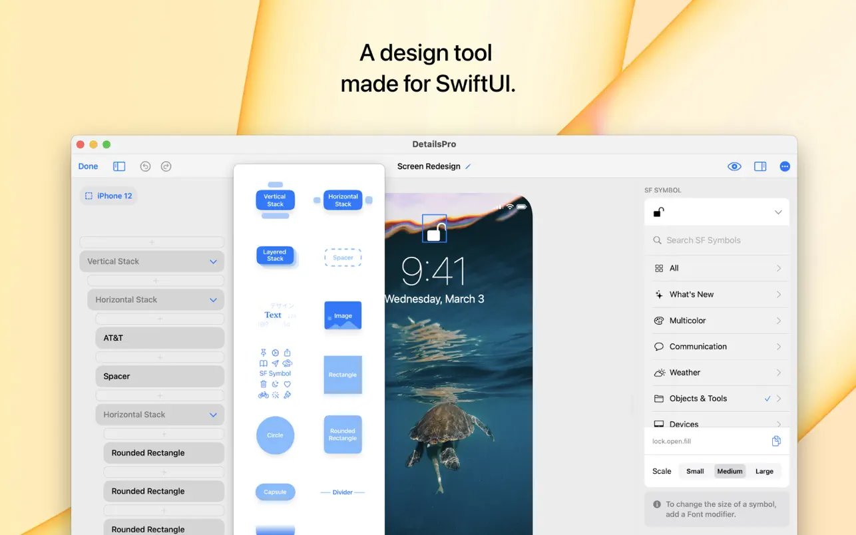The height and width of the screenshot is (535, 856).
Task: Click the Done button
Action: [x=87, y=166]
